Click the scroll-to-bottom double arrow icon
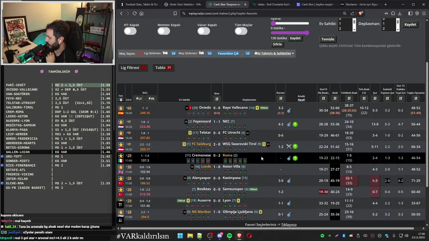Image resolution: width=429 pixels, height=241 pixels. [120, 220]
